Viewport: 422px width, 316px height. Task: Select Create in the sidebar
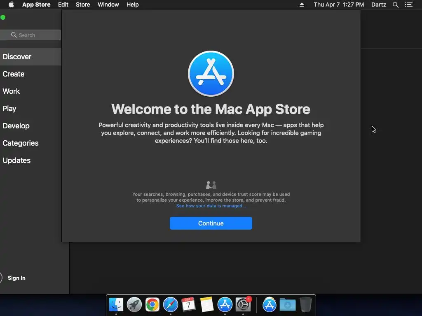(30, 74)
